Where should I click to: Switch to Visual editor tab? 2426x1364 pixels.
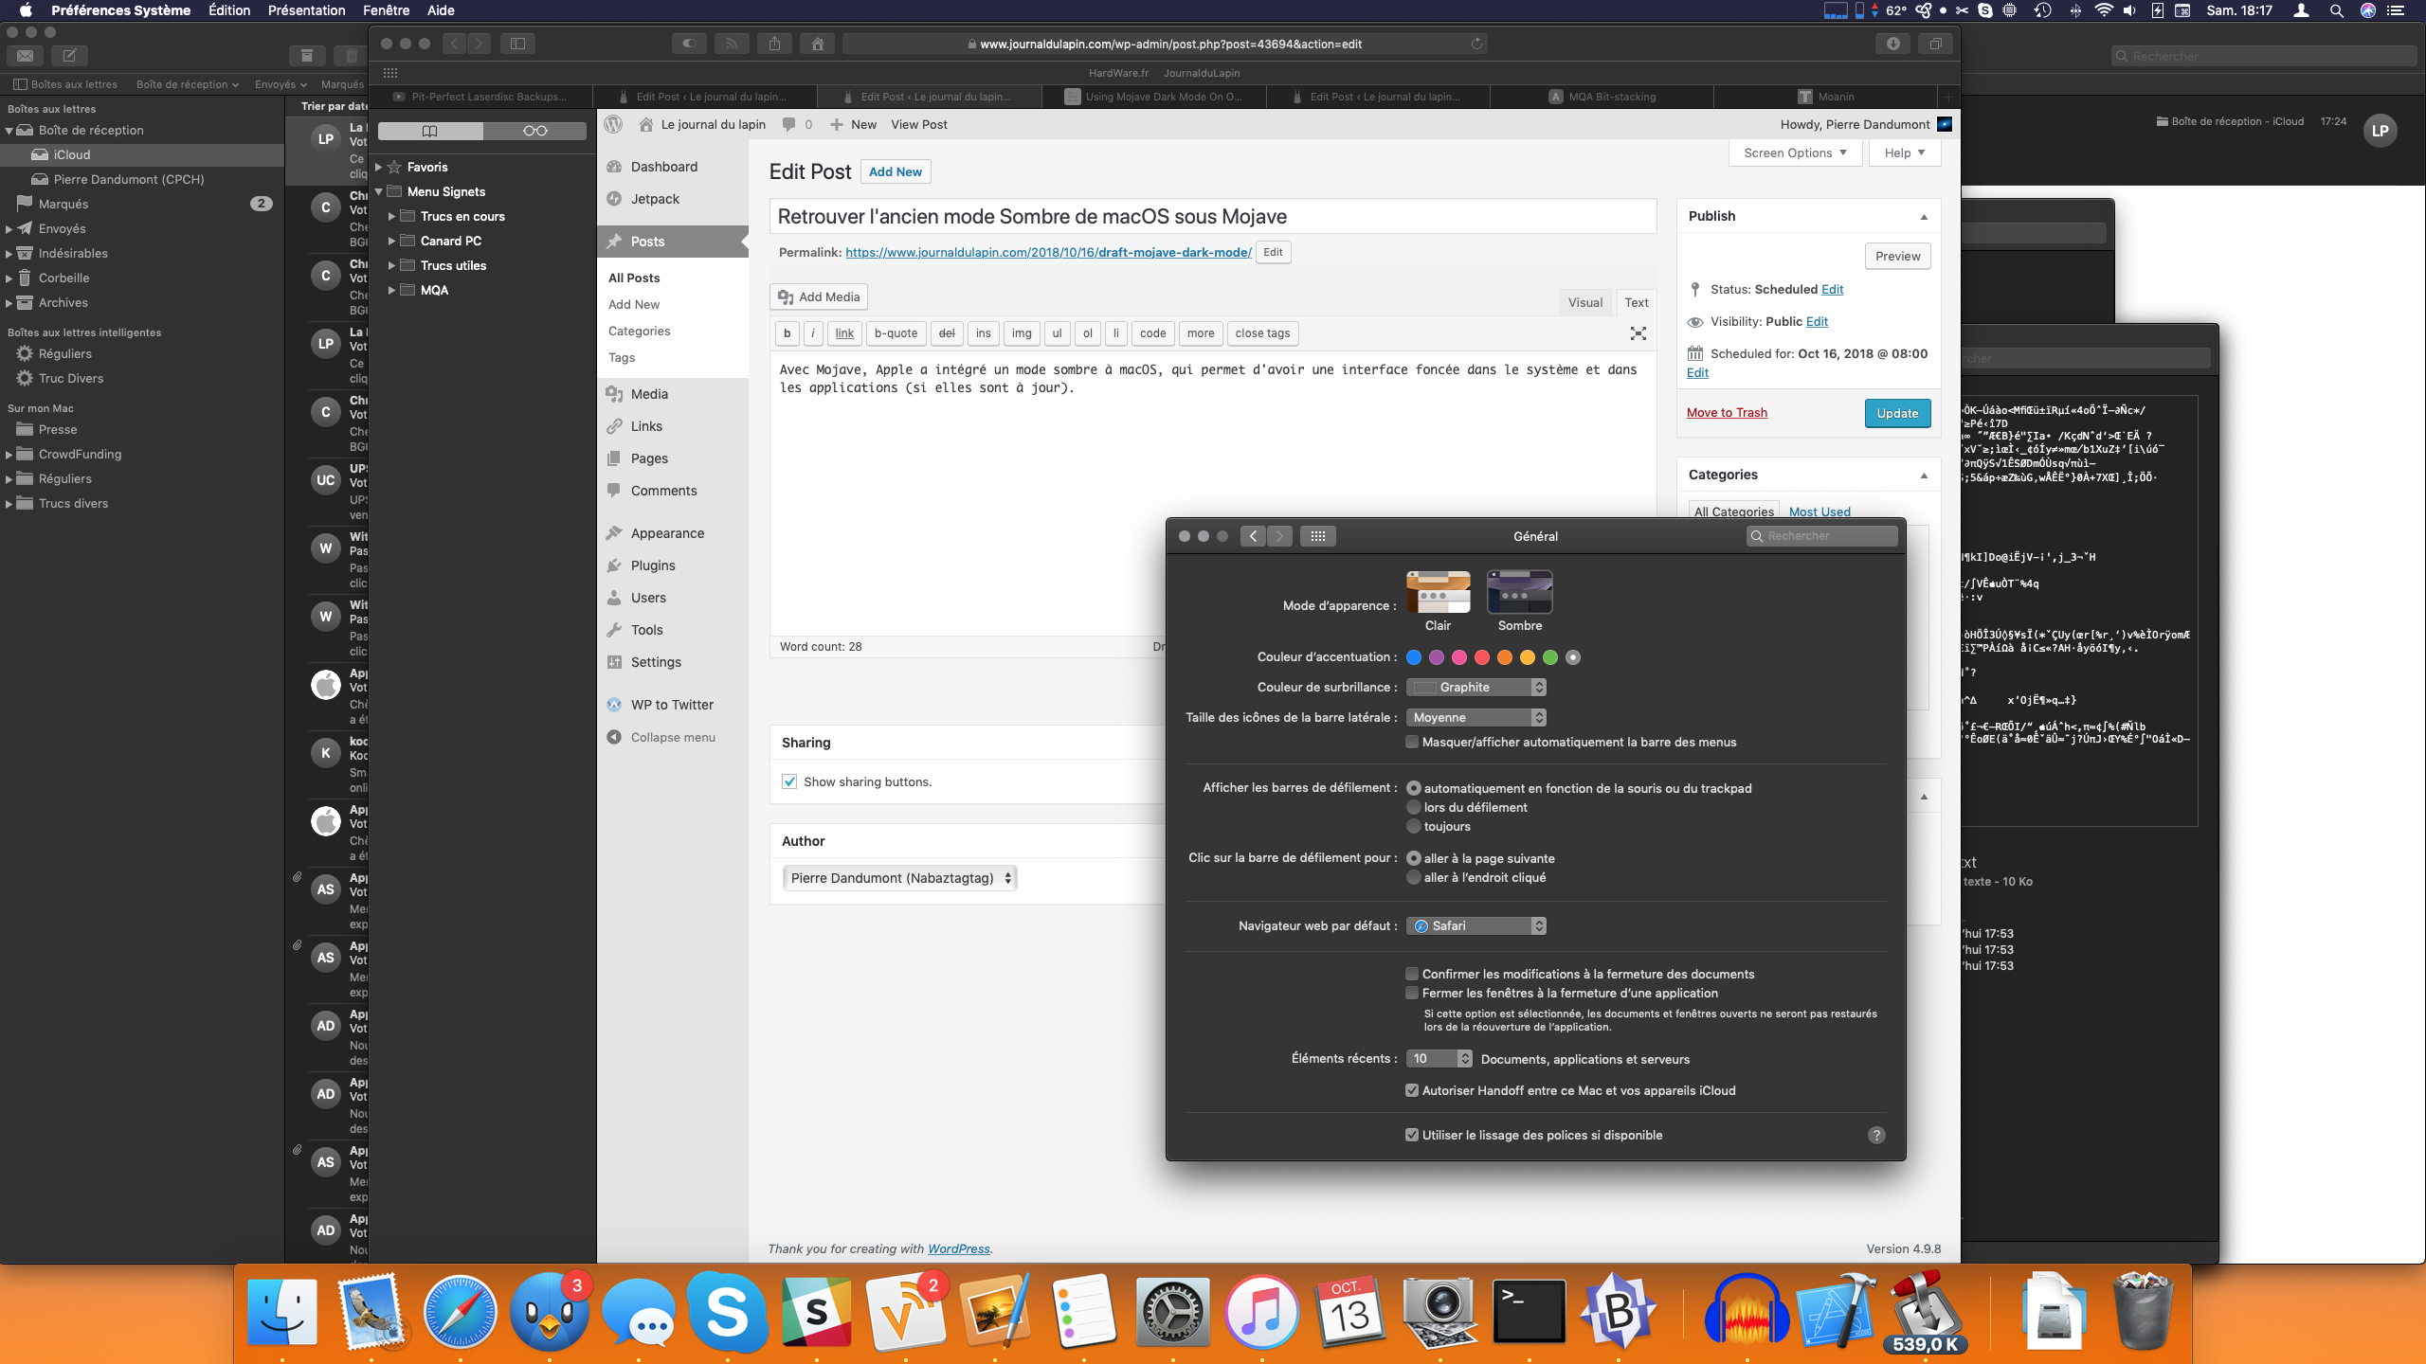(1584, 302)
